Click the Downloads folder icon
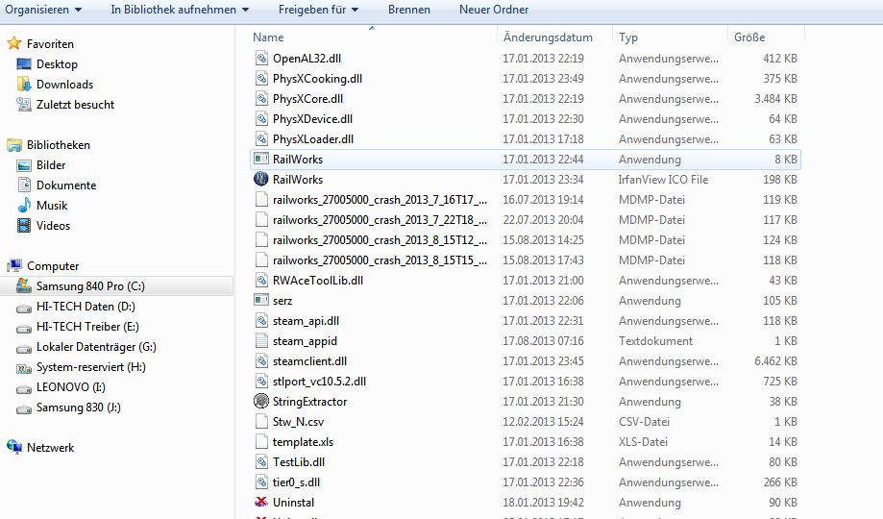 [x=24, y=84]
